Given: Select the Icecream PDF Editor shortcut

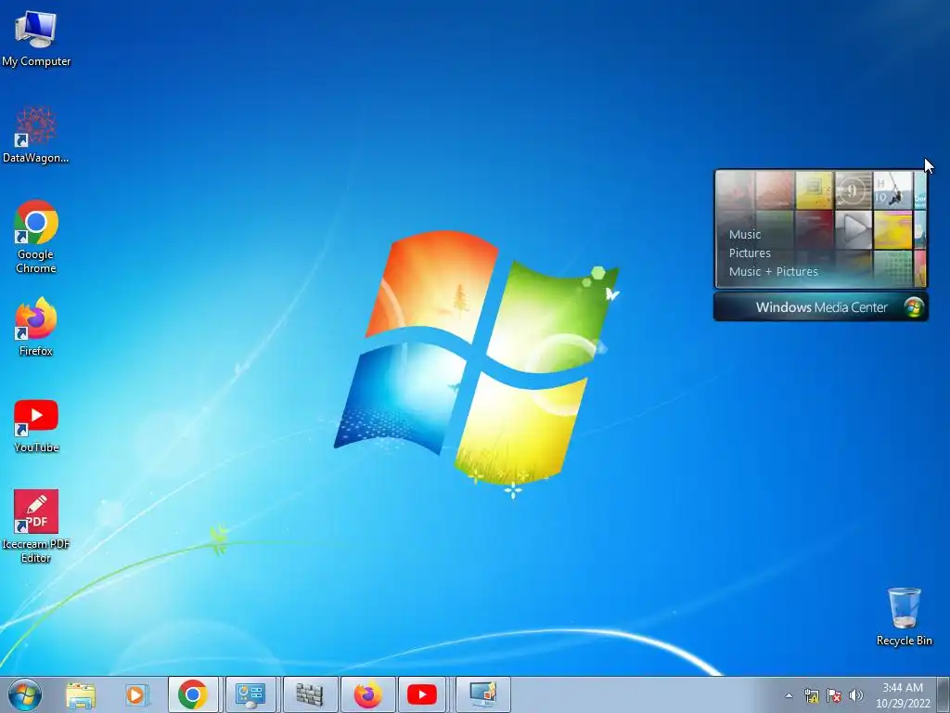Looking at the screenshot, I should coord(36,526).
